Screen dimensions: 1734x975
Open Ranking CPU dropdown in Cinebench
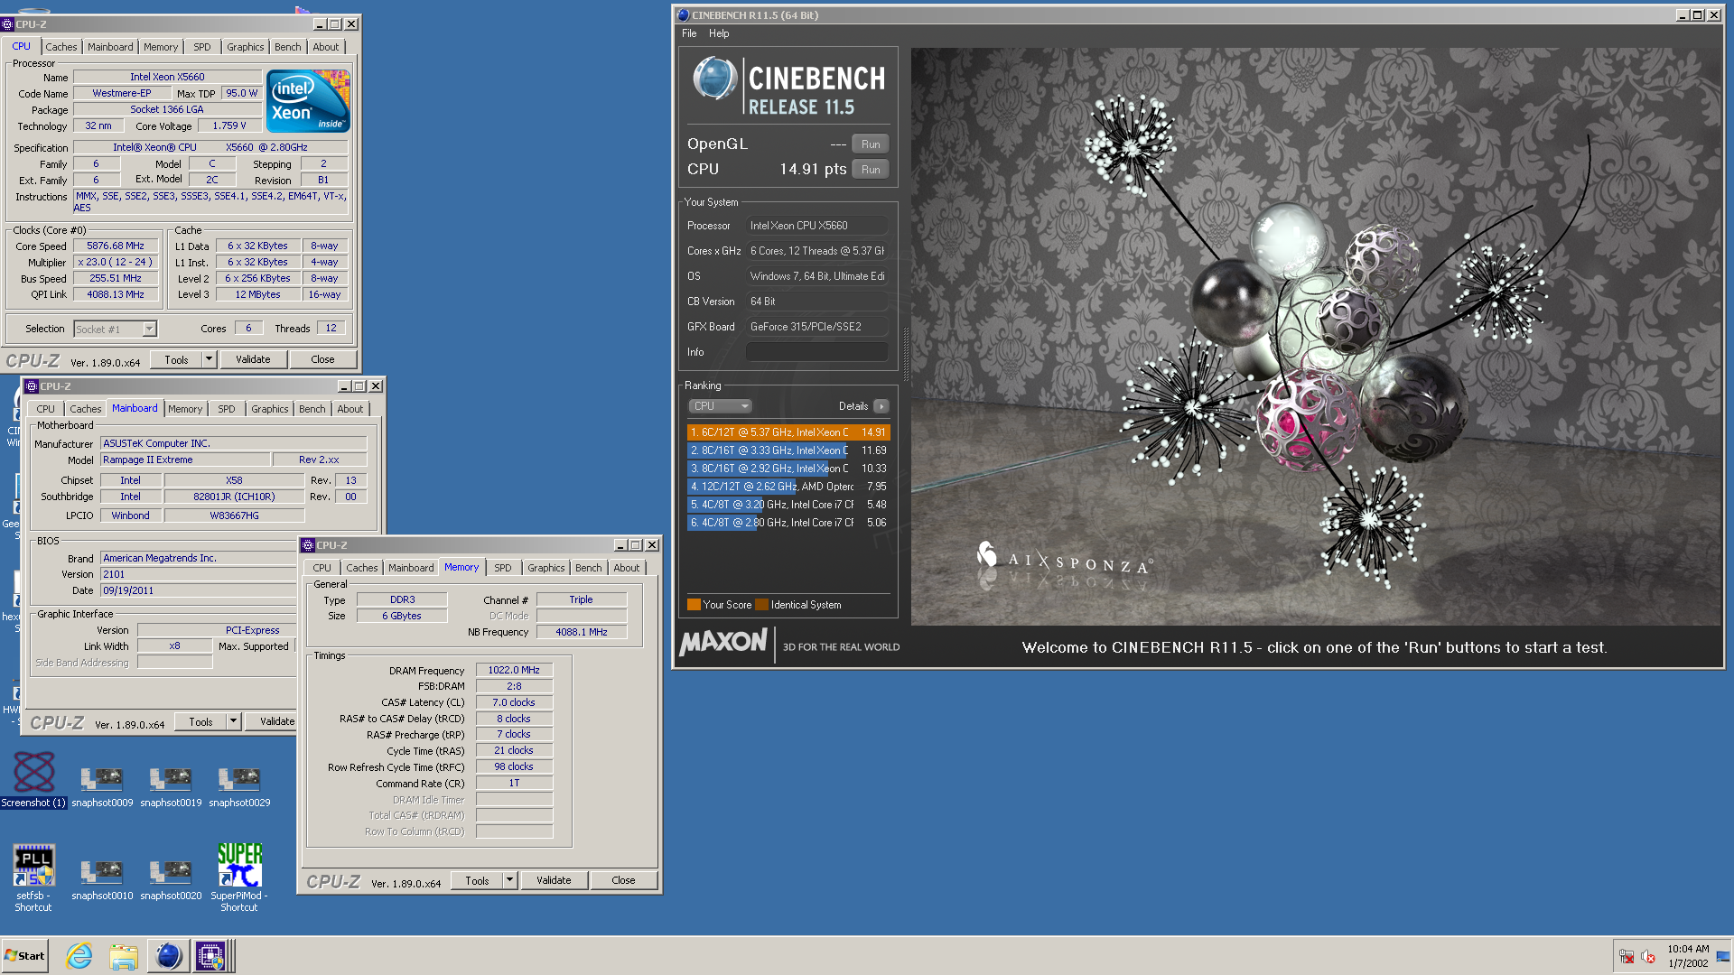click(720, 406)
